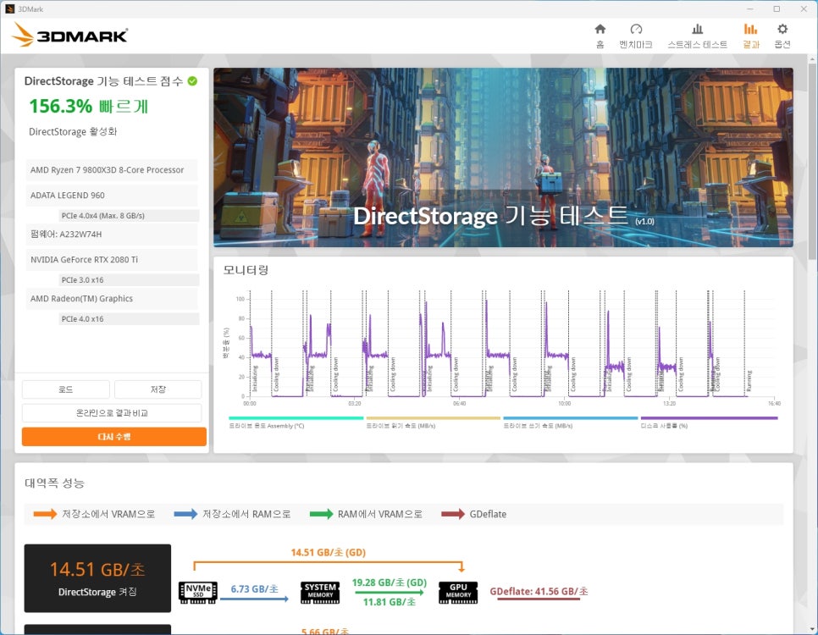Viewport: 818px width, 635px height.
Task: Open the 벤치마크 benchmark gauge icon
Action: pos(636,30)
